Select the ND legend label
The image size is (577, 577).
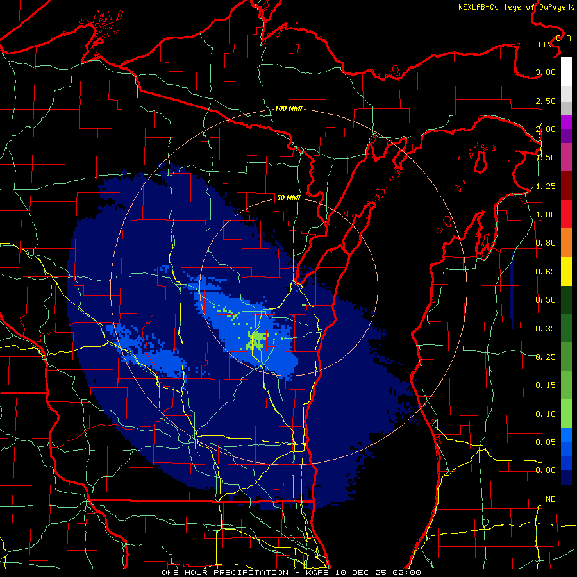(551, 499)
